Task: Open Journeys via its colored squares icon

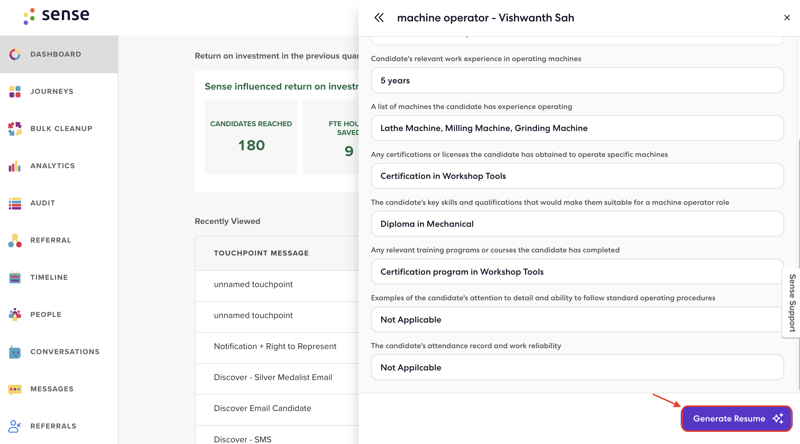Action: [x=15, y=92]
